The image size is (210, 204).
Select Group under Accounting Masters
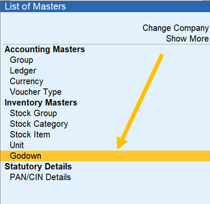coord(22,60)
